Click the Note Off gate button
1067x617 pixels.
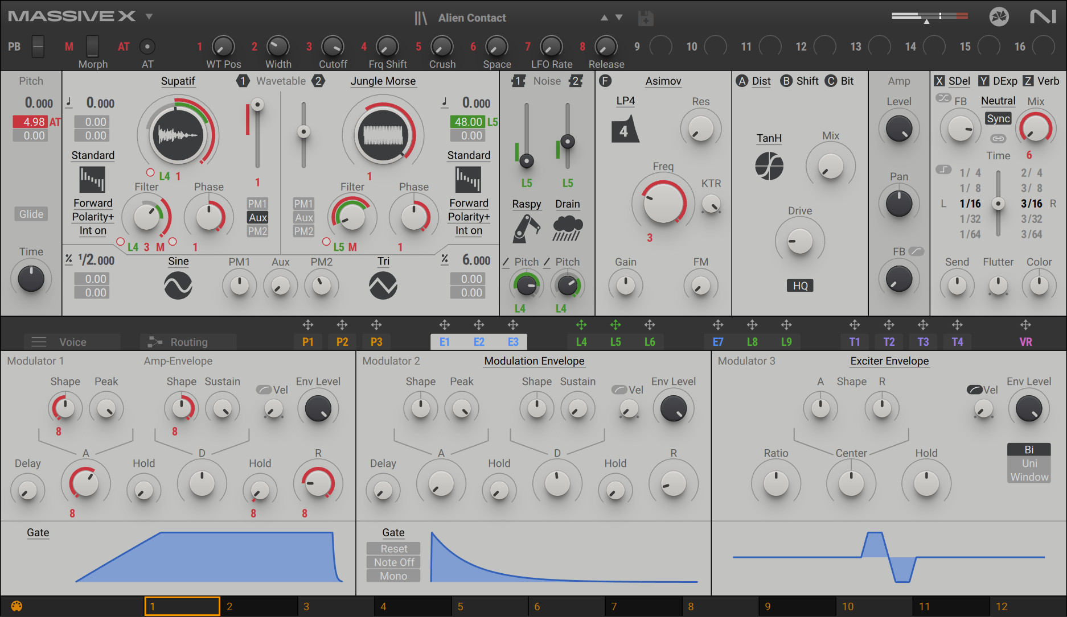pyautogui.click(x=393, y=562)
